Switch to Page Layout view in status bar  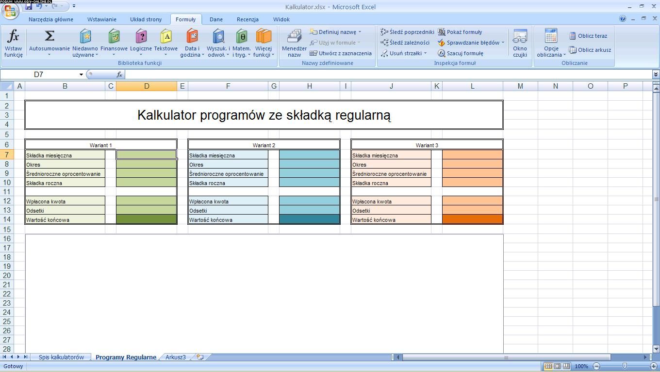pos(557,366)
